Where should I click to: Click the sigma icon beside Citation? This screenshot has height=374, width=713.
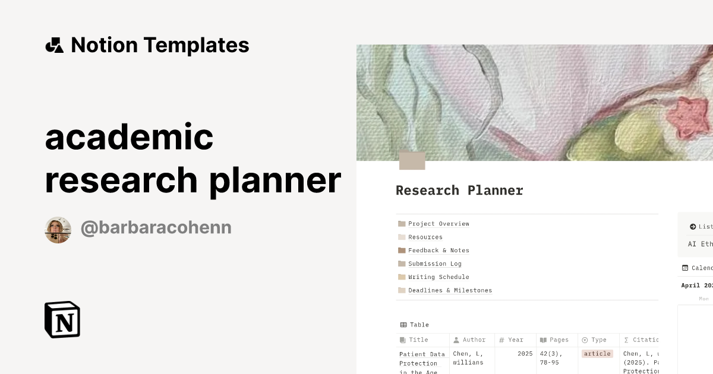[x=626, y=340]
